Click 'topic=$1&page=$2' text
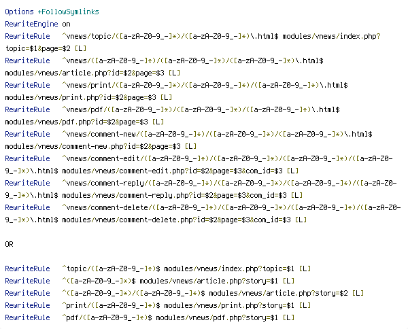This screenshot has width=408, height=329. pyautogui.click(x=37, y=49)
